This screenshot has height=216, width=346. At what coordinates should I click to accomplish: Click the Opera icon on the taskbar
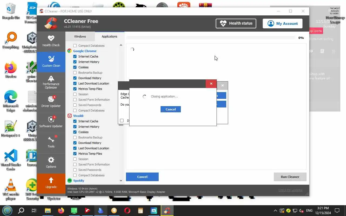coord(127,211)
